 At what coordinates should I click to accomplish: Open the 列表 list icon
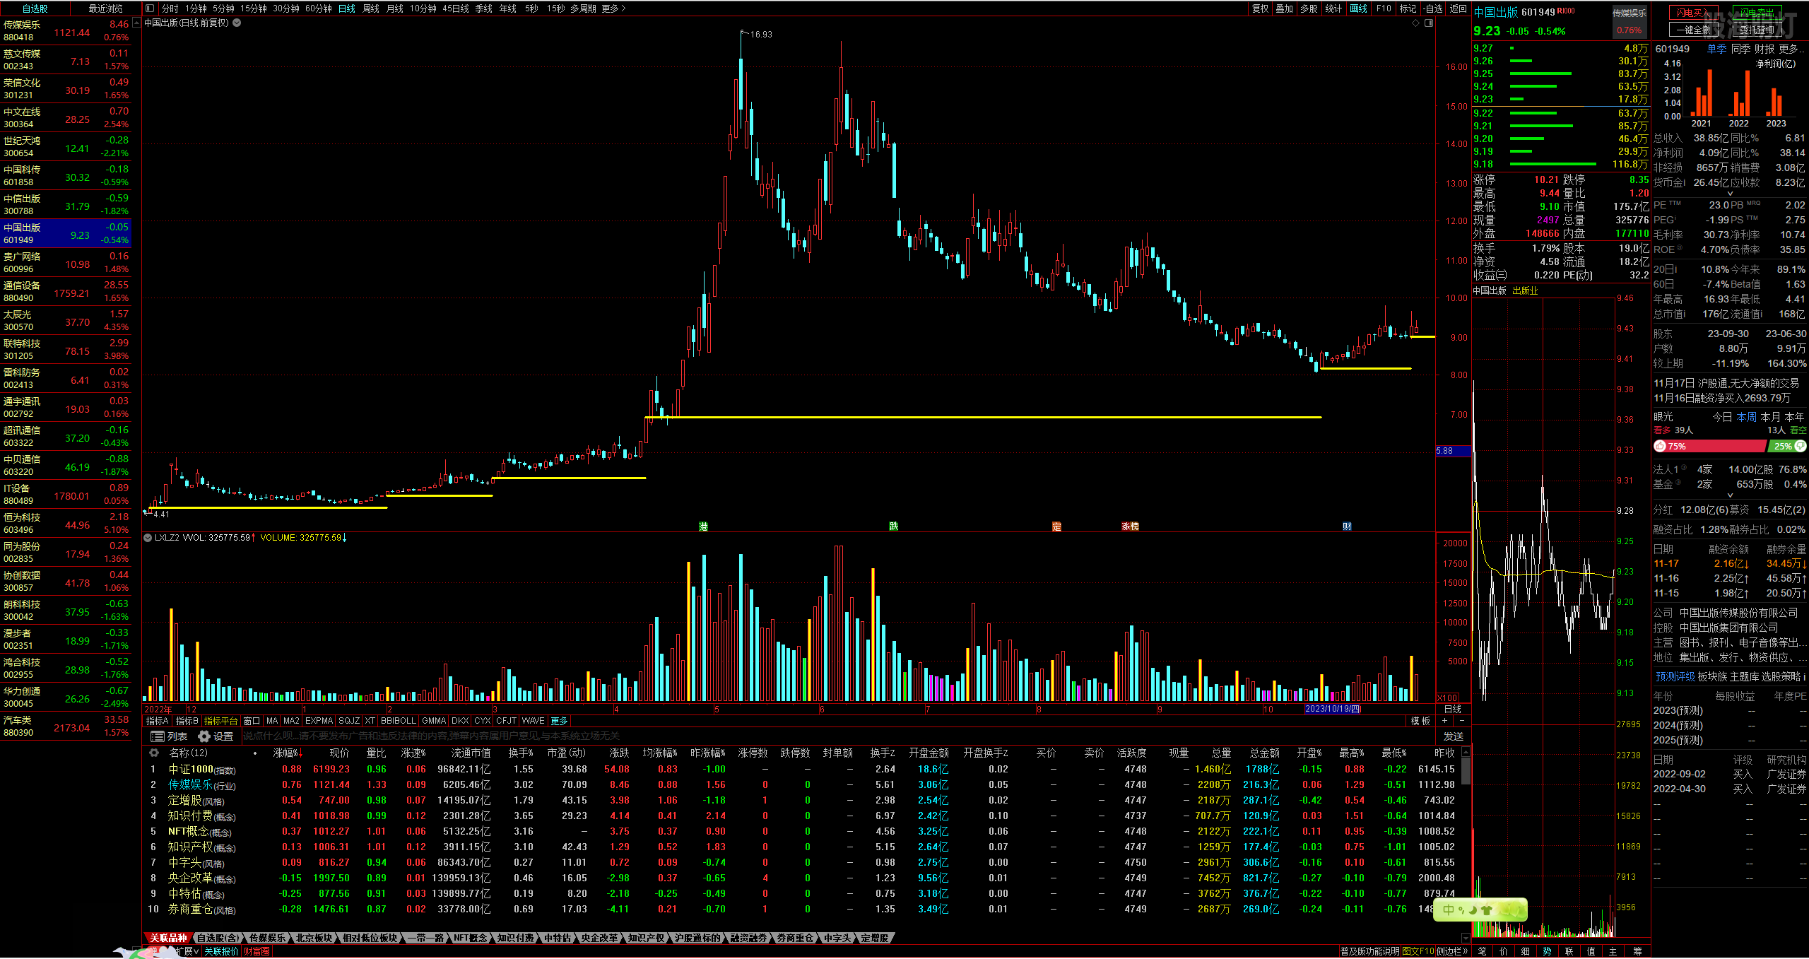tap(158, 736)
